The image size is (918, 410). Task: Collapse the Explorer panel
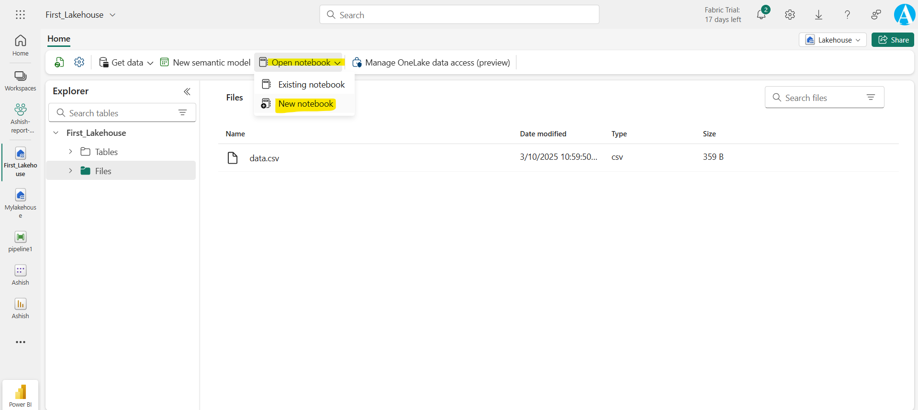[x=187, y=91]
